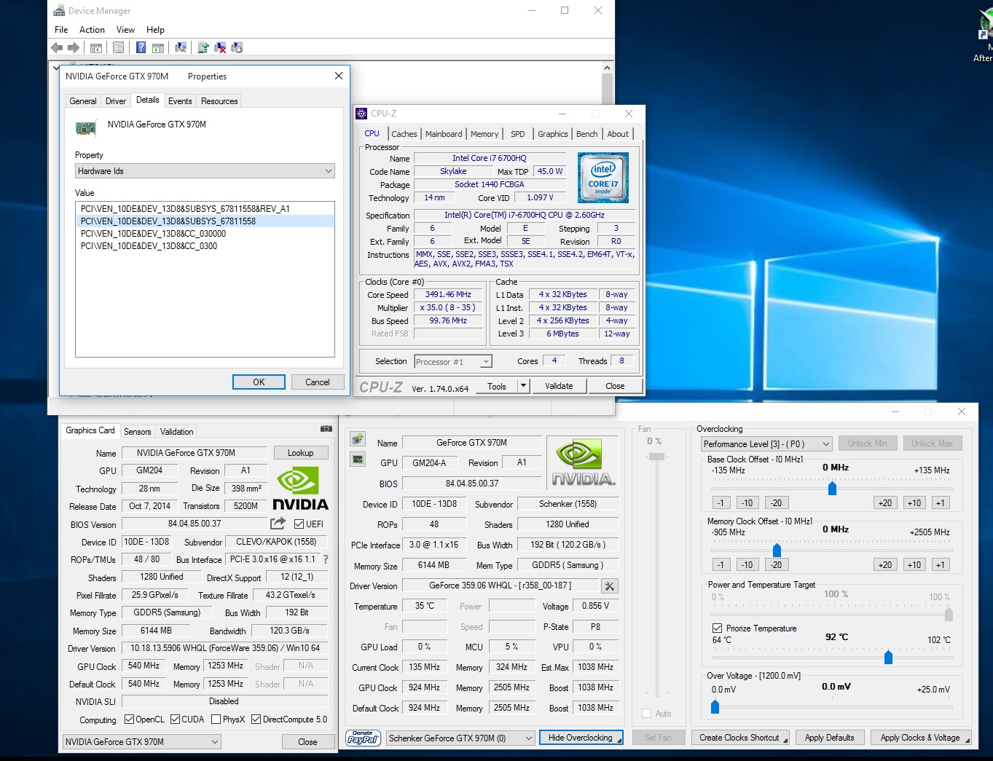Open the Hardware Ids property dropdown
This screenshot has height=761, width=993.
(x=205, y=171)
